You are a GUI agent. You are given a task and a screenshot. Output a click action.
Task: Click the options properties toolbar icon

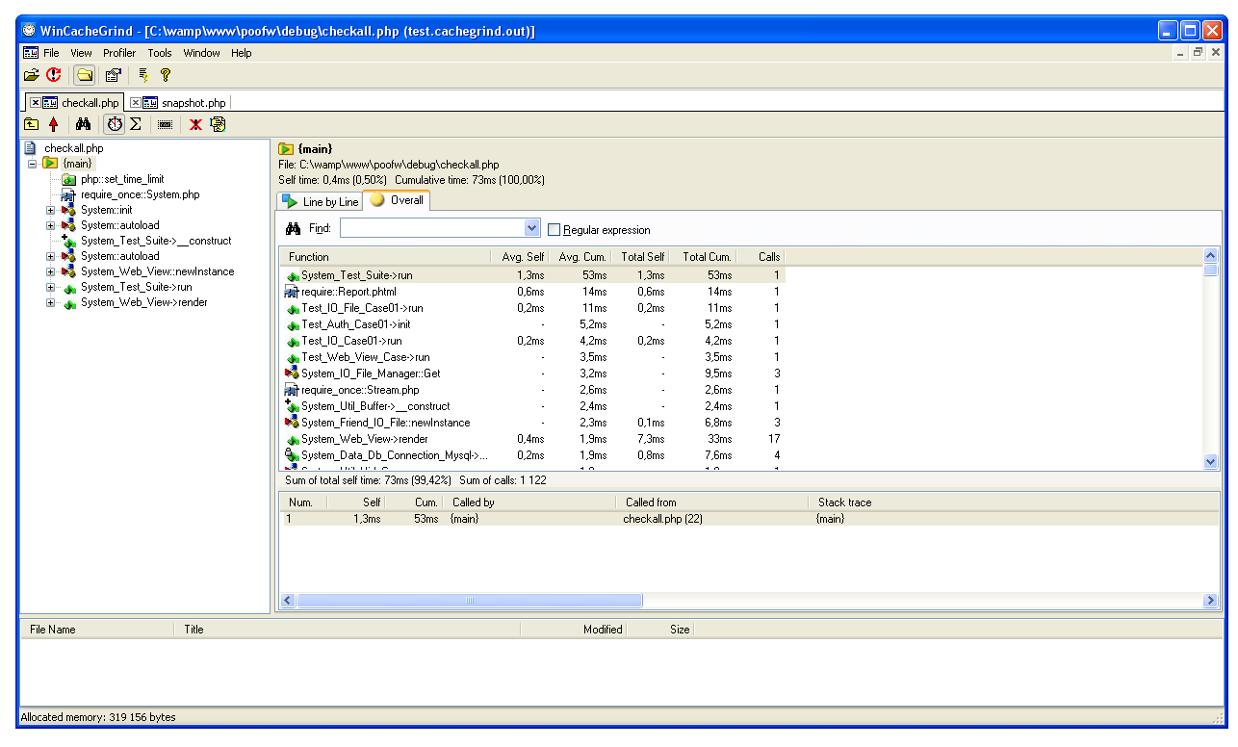(113, 75)
